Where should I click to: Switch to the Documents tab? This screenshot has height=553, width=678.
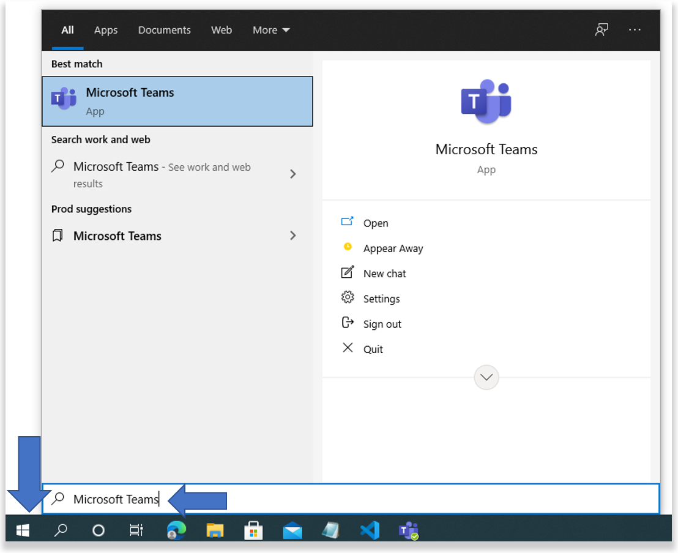pyautogui.click(x=164, y=30)
